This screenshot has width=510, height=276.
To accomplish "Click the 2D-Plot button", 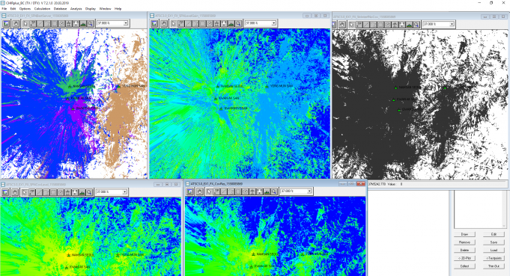I will [464, 258].
